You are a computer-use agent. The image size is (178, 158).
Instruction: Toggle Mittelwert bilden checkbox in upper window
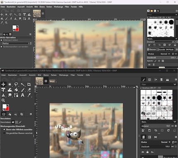[1, 40]
